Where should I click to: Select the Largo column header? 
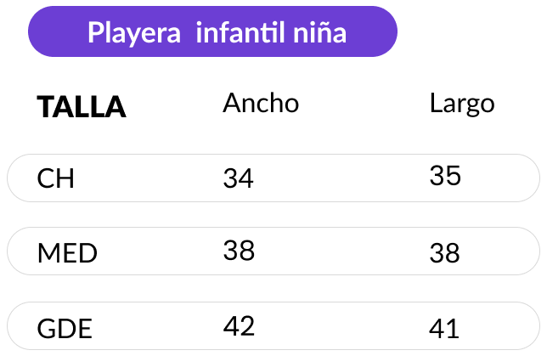(462, 104)
